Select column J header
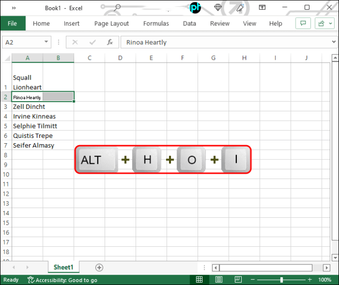339x285 pixels. [306, 58]
